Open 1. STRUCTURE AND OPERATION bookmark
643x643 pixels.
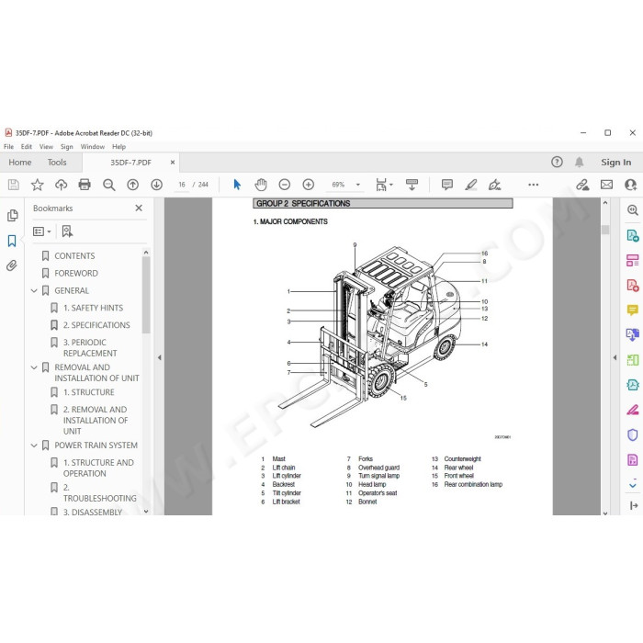pos(98,468)
